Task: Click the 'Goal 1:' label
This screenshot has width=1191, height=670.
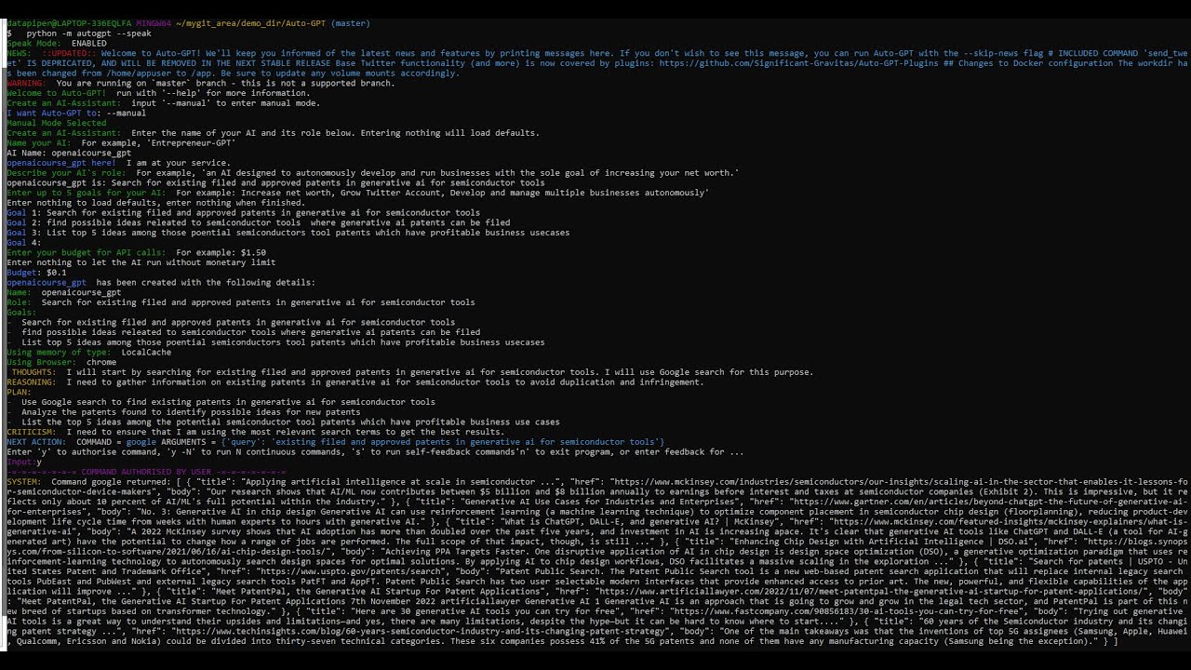Action: pos(23,213)
